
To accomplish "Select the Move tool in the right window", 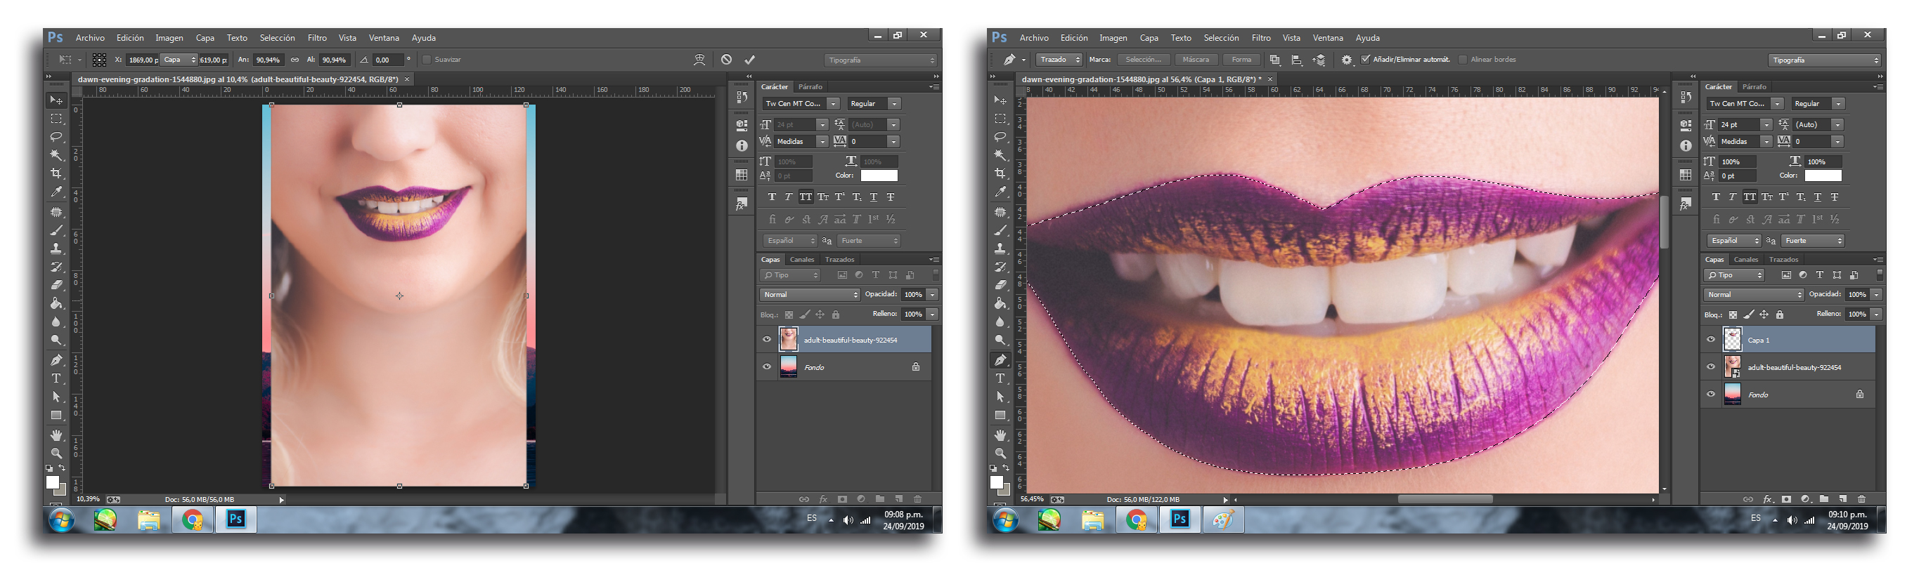I will click(x=1000, y=100).
